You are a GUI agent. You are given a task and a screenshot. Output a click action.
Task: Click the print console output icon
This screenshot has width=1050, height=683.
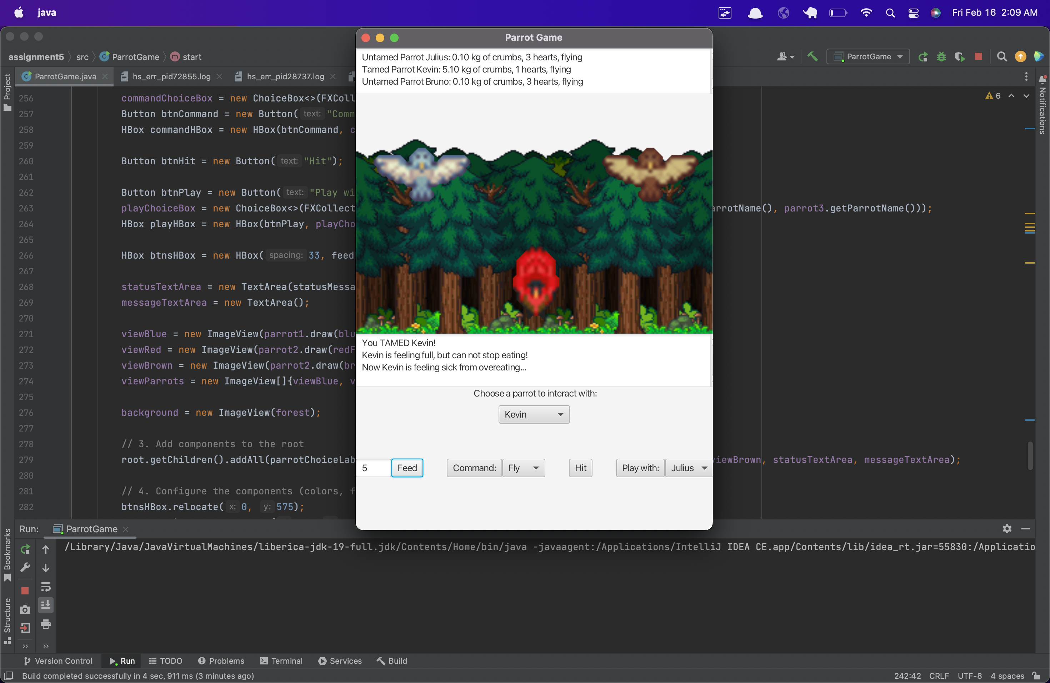pos(45,624)
